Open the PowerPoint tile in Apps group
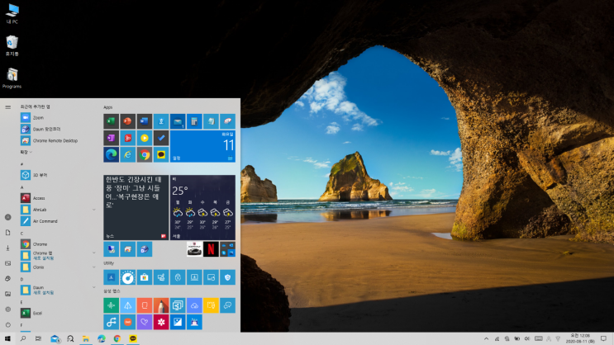 point(127,122)
